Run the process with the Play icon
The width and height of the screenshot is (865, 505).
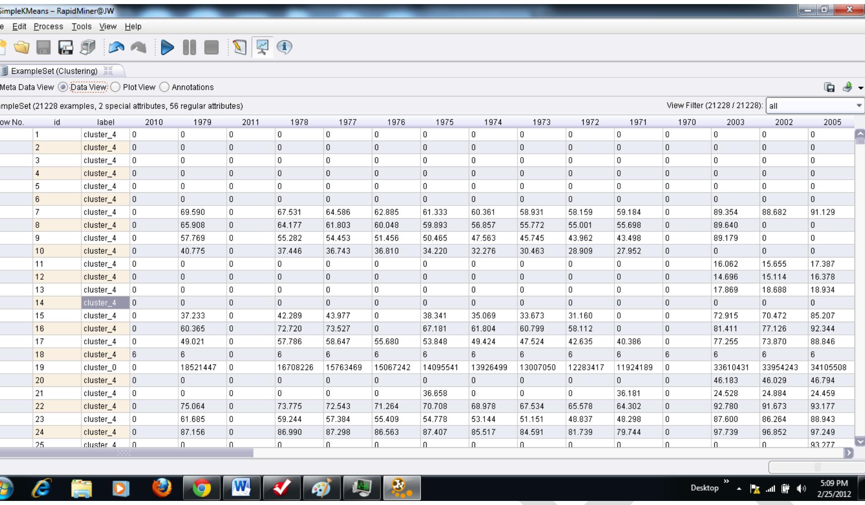pyautogui.click(x=167, y=48)
